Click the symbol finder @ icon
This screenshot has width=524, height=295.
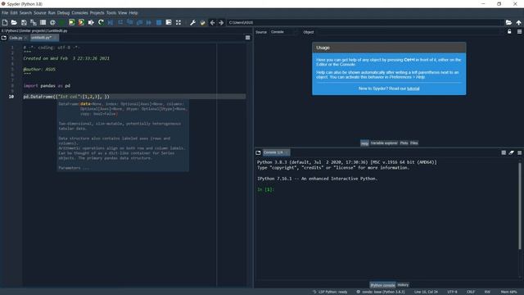click(52, 22)
